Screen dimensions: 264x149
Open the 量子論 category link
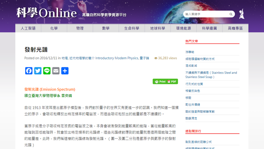144,58
